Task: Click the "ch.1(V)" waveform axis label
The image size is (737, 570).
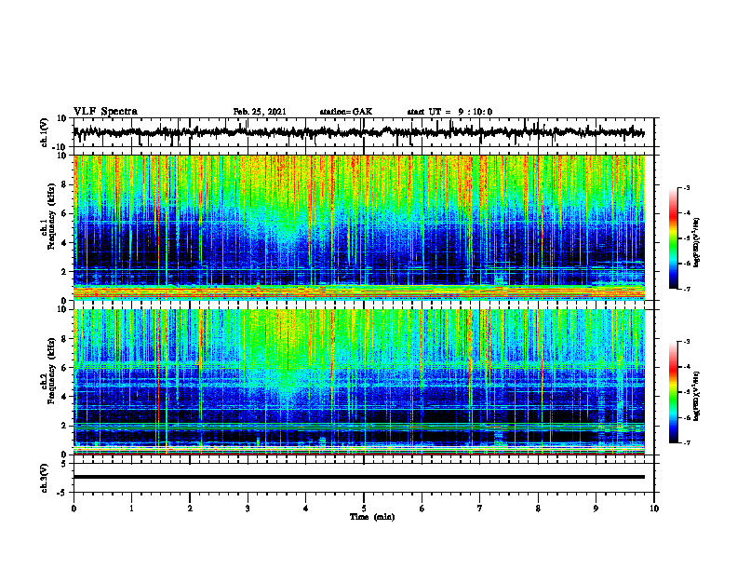Action: click(45, 132)
